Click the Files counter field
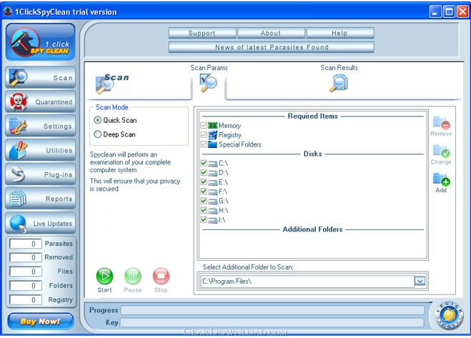This screenshot has height=338, width=471. point(26,272)
